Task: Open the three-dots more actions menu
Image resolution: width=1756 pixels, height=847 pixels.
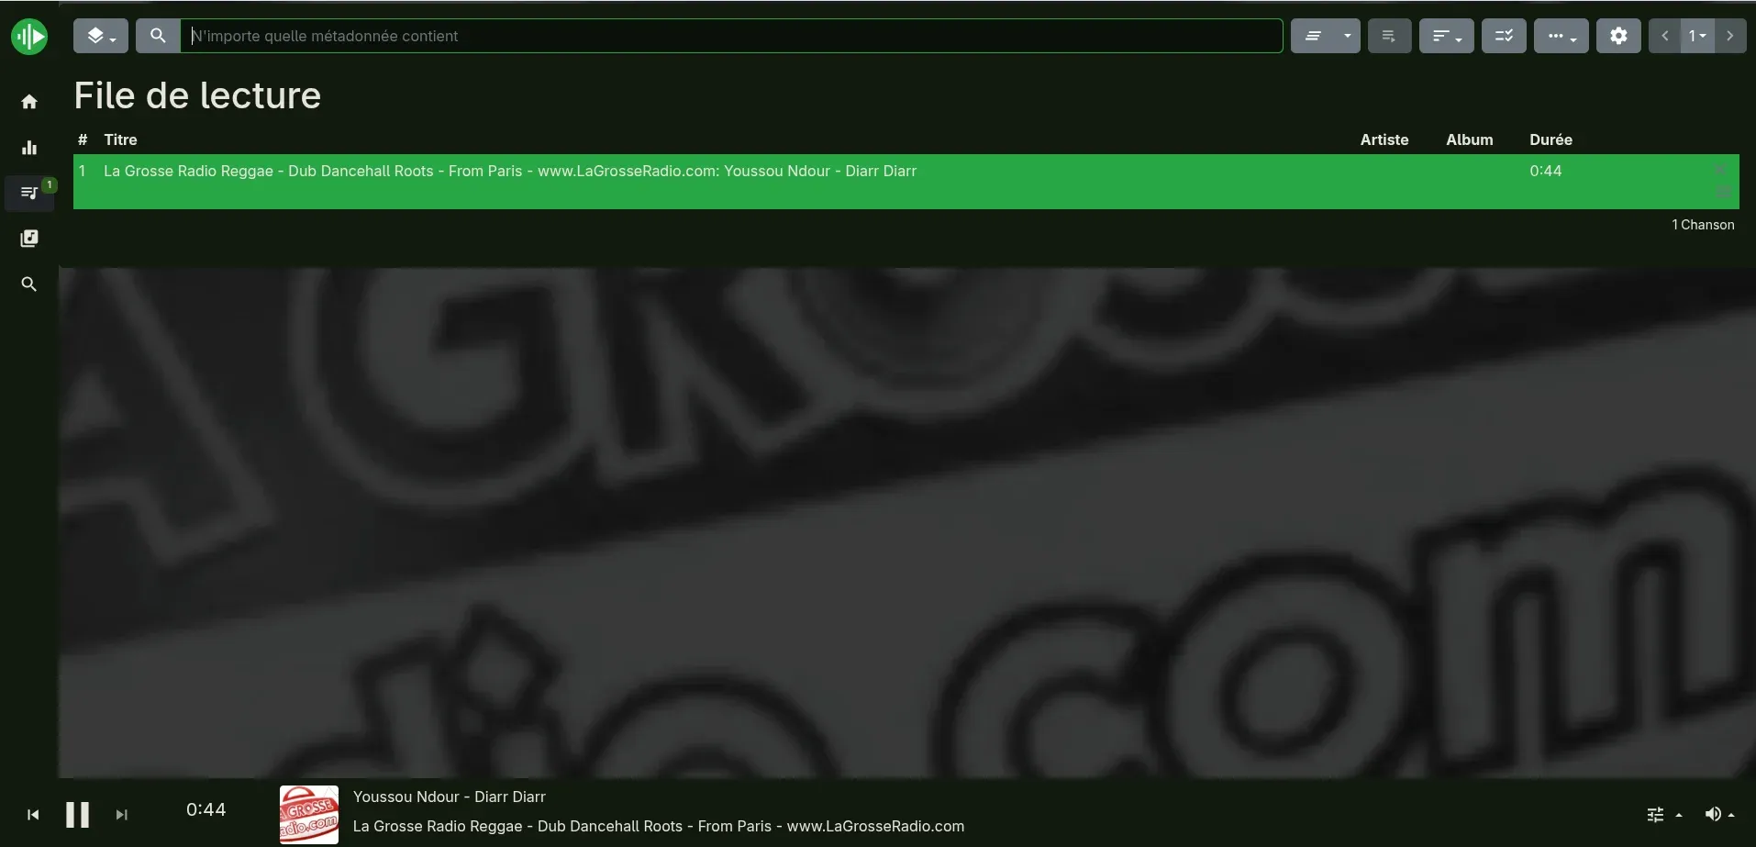Action: pos(1562,36)
